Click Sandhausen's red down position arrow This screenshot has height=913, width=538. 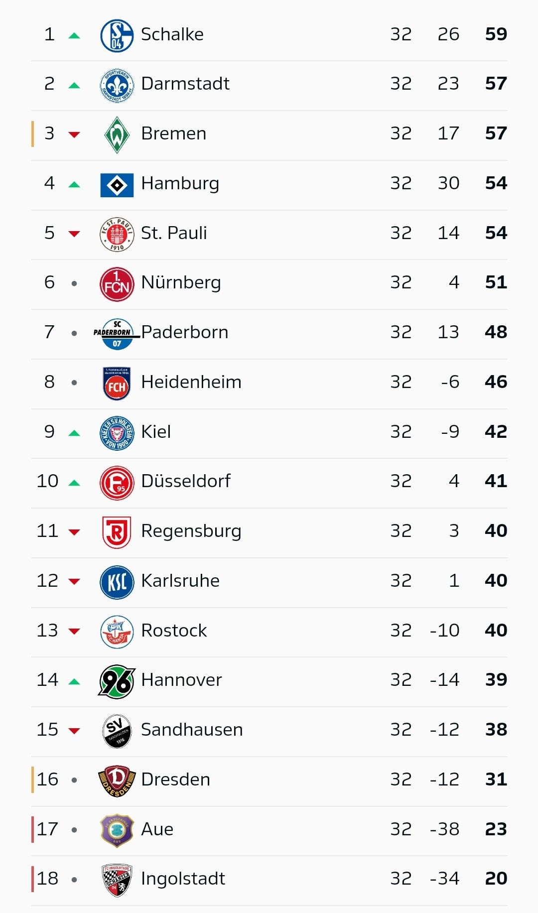point(74,731)
